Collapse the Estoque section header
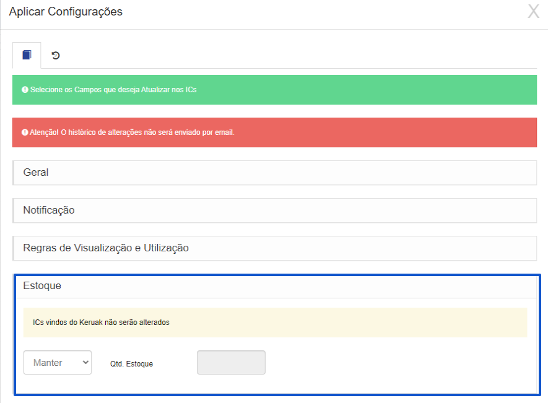This screenshot has height=403, width=548. (276, 286)
